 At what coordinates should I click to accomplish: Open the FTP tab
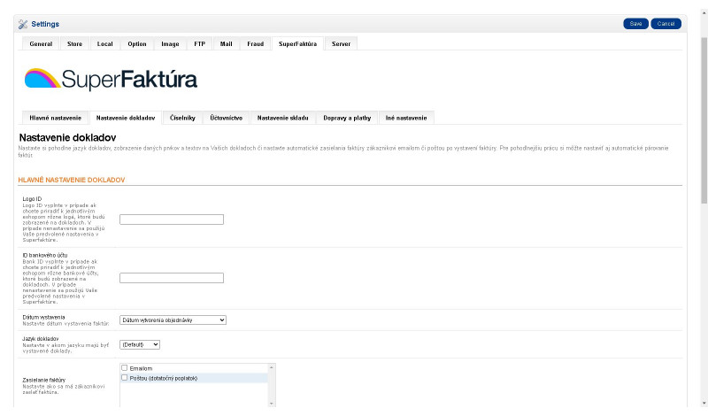pos(199,44)
